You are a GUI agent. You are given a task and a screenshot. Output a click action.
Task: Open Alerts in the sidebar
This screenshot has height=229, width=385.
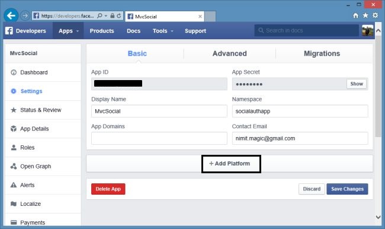pos(43,185)
